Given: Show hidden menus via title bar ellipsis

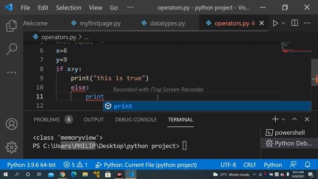Looking at the screenshot, I should click(130, 7).
